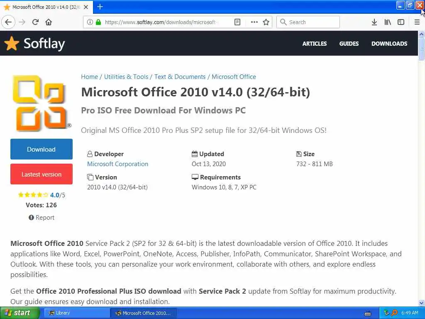Click 'Pro ISO Free Download For Windows PC'
The image size is (425, 319).
[164, 110]
